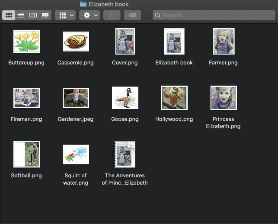Switch to gallery view mode

(x=45, y=15)
